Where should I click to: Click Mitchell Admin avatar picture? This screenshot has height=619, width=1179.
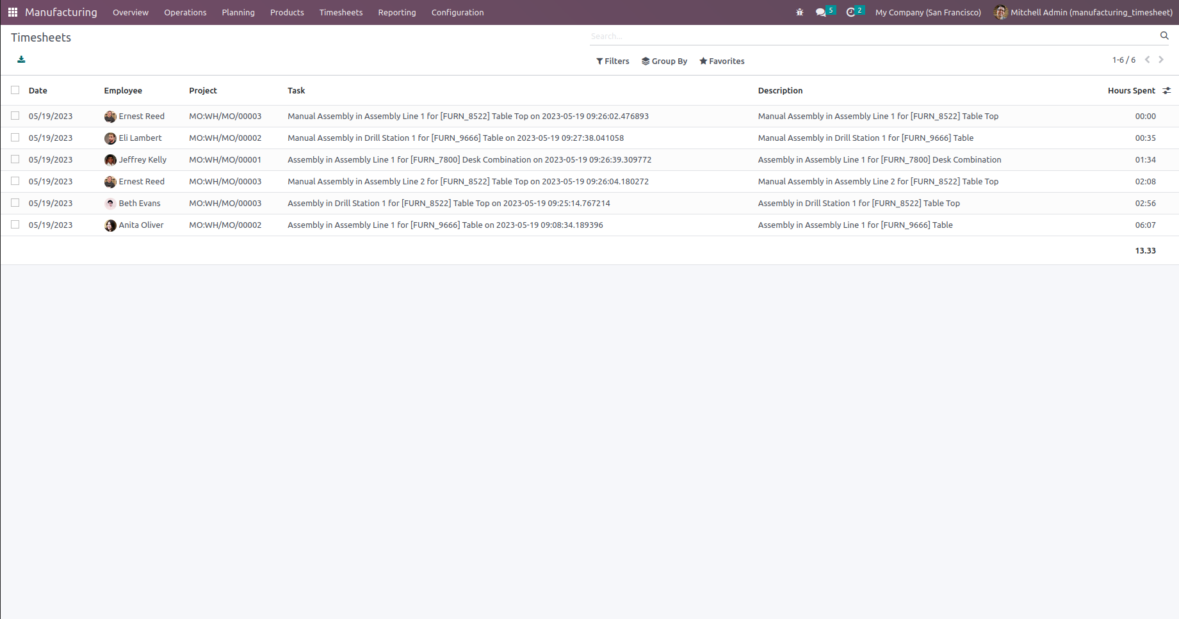(x=1000, y=12)
